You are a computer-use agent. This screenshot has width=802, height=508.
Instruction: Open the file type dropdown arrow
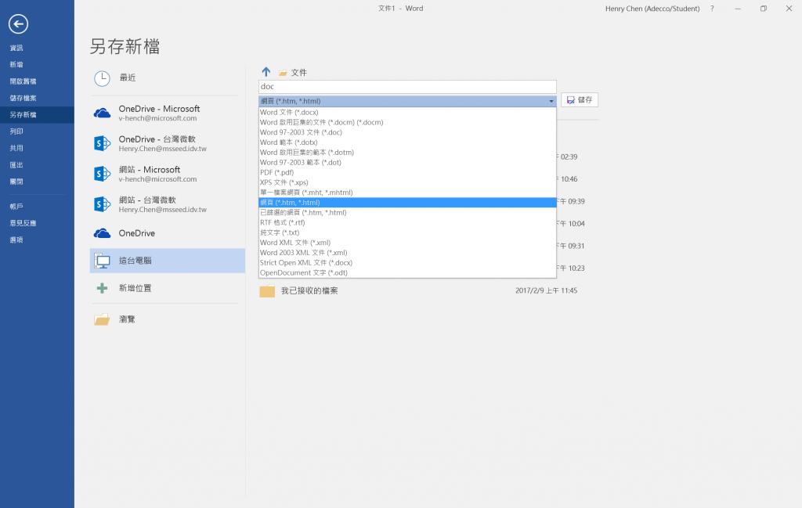tap(551, 101)
